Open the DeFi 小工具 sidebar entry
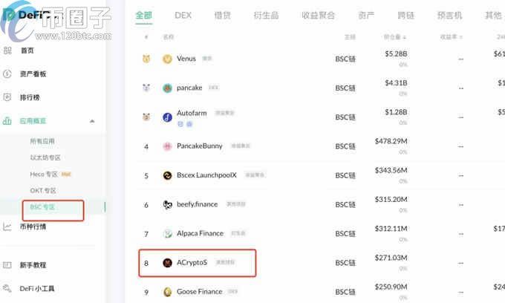 pos(37,288)
